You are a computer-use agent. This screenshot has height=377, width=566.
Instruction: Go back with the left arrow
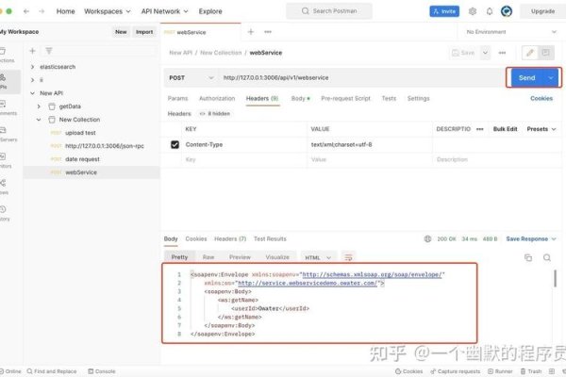tap(26, 11)
